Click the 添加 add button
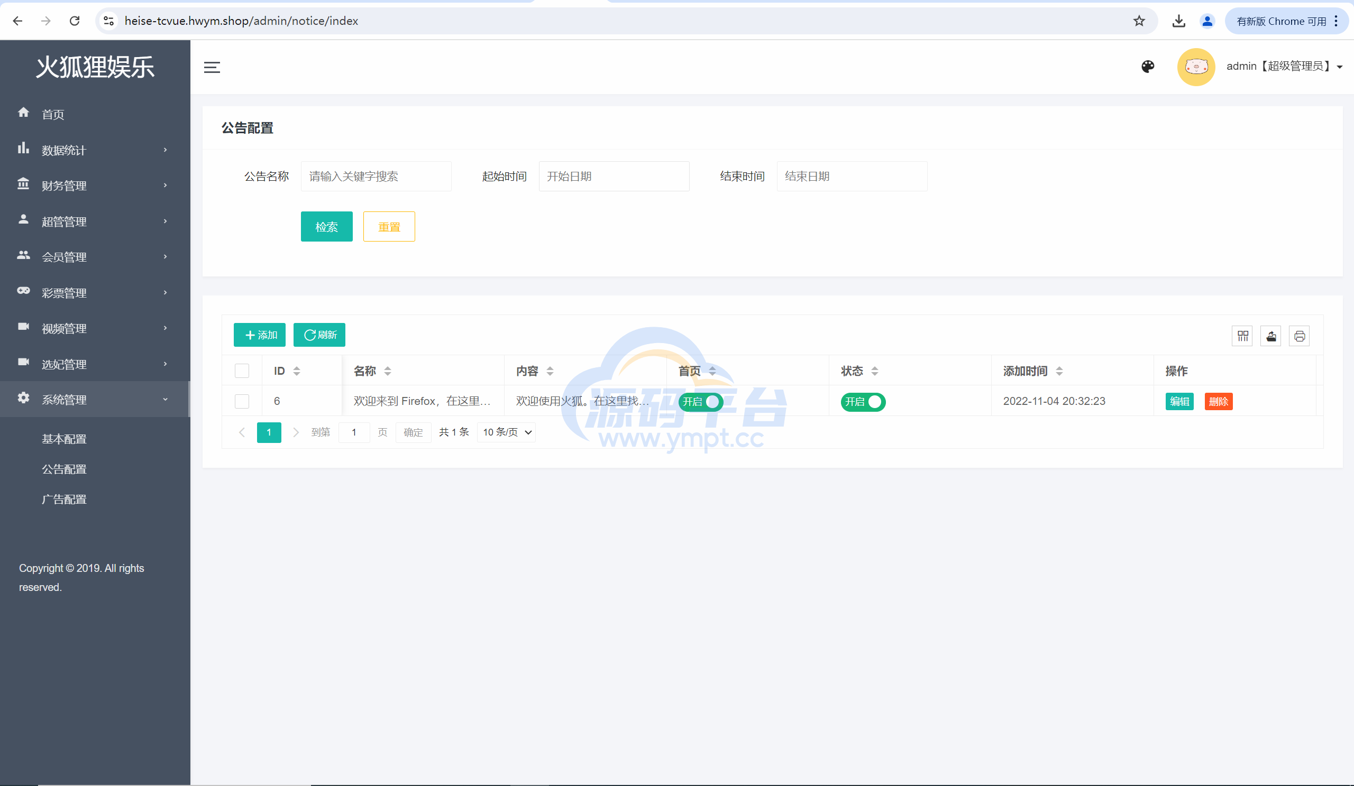 (260, 335)
